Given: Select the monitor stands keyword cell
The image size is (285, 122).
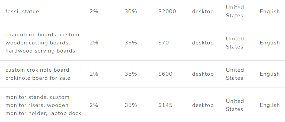Looking at the screenshot, I should pyautogui.click(x=43, y=105).
